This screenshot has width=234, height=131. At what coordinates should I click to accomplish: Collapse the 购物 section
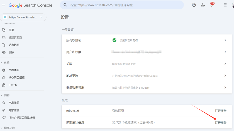click(x=1, y=95)
